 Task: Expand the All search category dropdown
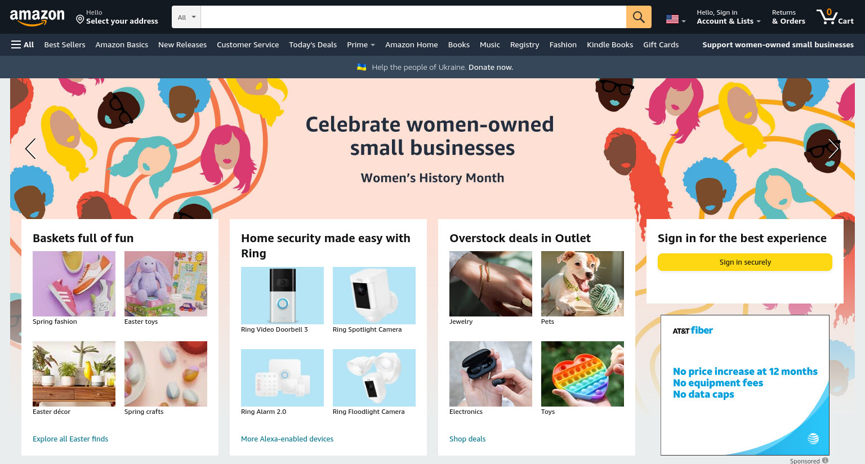pyautogui.click(x=186, y=17)
